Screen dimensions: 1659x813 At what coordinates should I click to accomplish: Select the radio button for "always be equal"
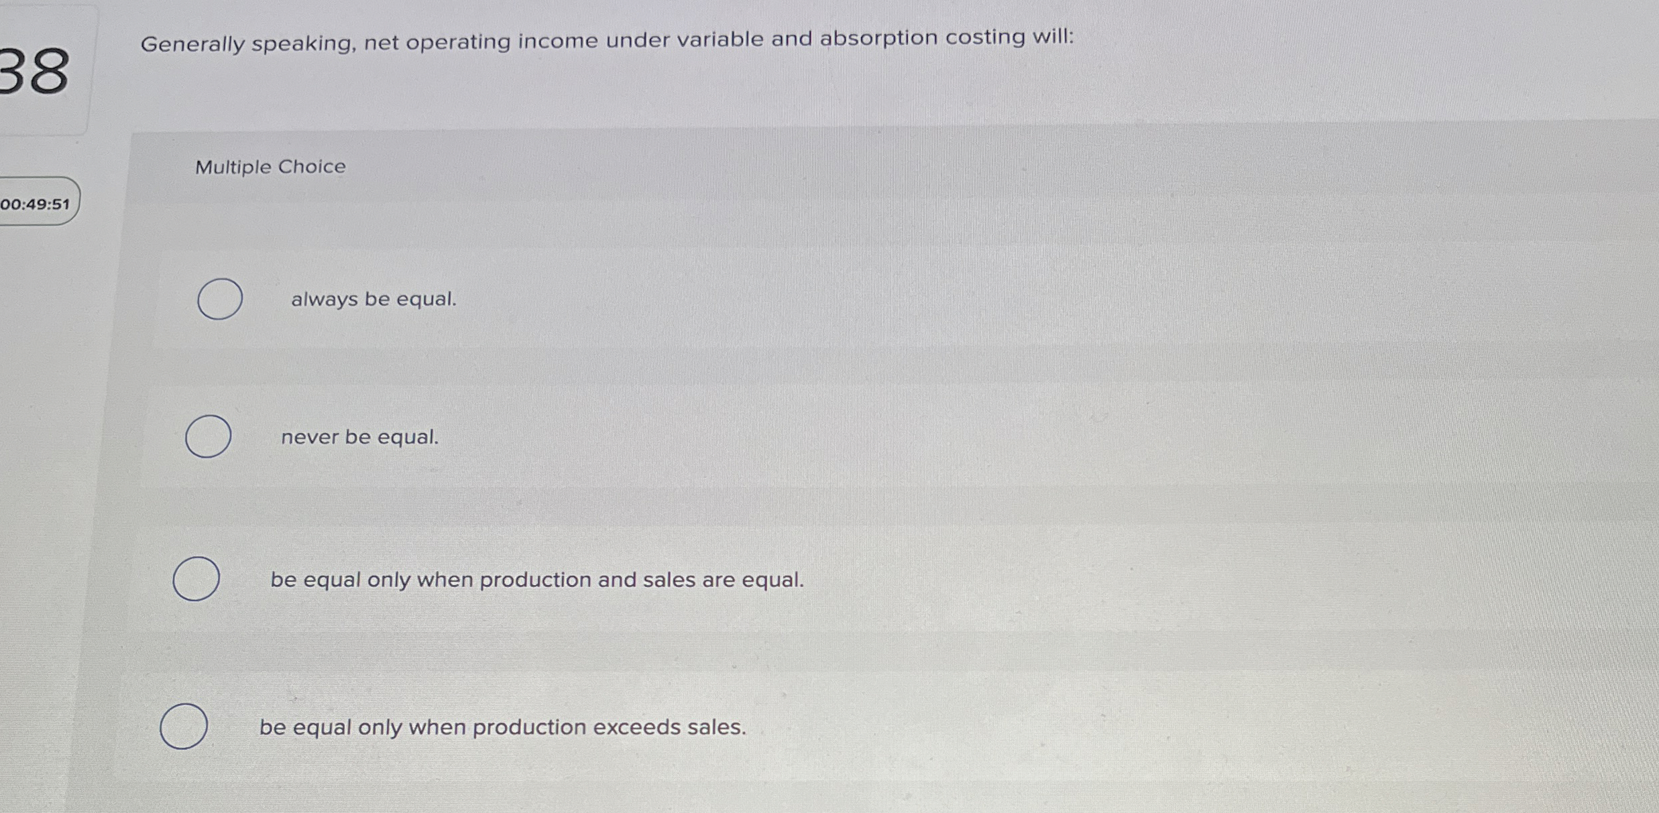[x=219, y=300]
